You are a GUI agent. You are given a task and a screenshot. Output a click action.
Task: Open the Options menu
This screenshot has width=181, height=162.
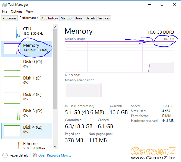(17, 11)
